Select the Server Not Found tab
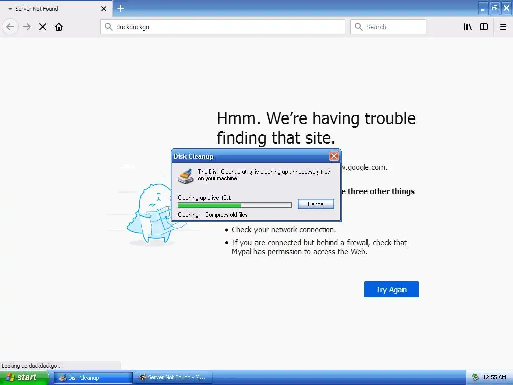This screenshot has height=385, width=513. (56, 9)
